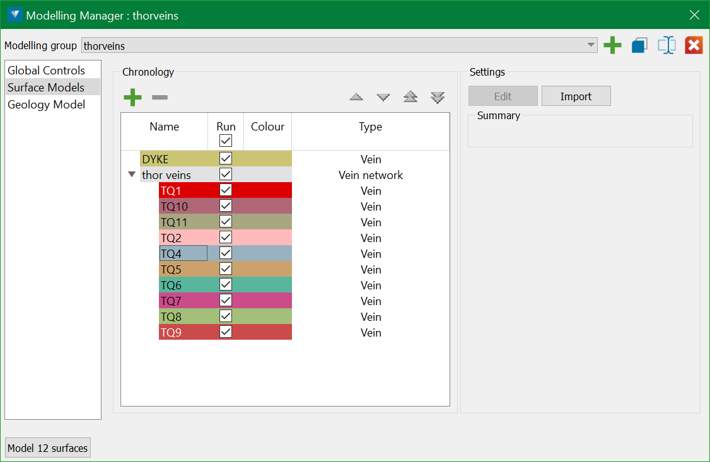Toggle the Run header checkbox for all surfaces
The height and width of the screenshot is (462, 710).
tap(226, 141)
